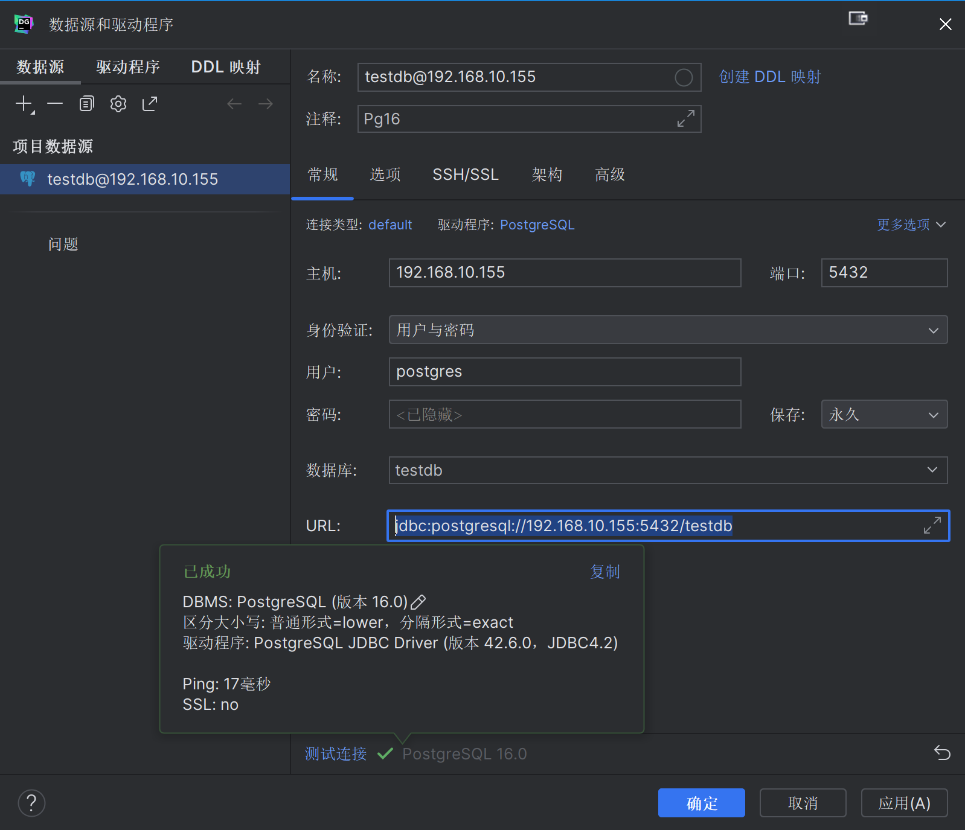Close the dialog with X button

pyautogui.click(x=946, y=24)
